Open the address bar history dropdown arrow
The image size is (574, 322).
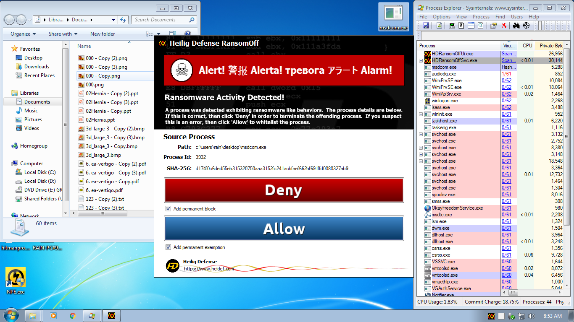[114, 20]
